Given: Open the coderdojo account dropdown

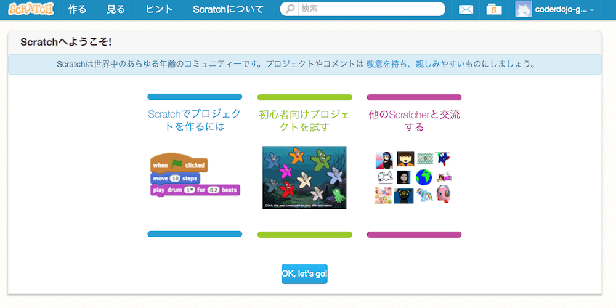Looking at the screenshot, I should [x=564, y=10].
